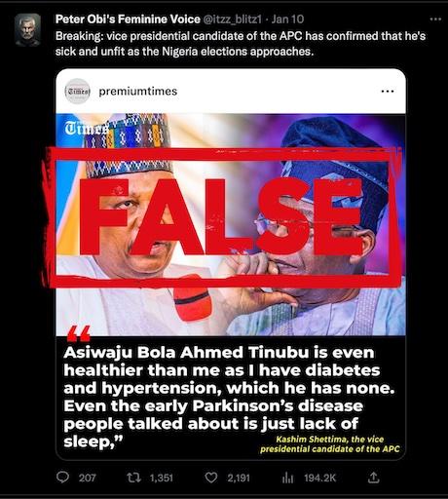Click the premiumtimes round logo avatar

[x=77, y=91]
